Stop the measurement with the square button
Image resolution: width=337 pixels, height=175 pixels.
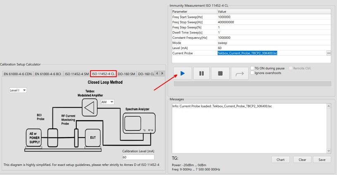pos(220,73)
